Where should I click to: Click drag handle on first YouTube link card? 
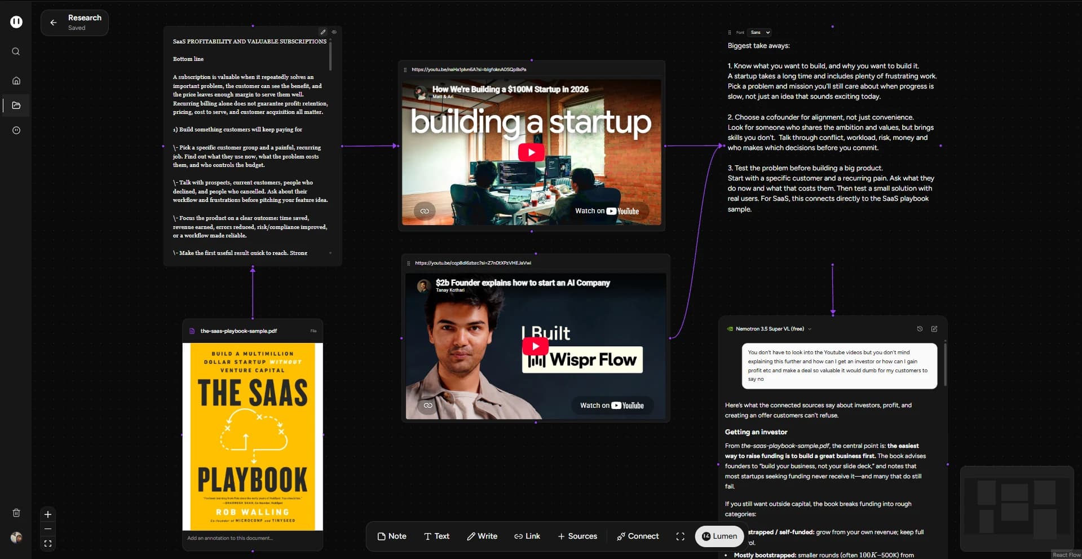pyautogui.click(x=405, y=70)
